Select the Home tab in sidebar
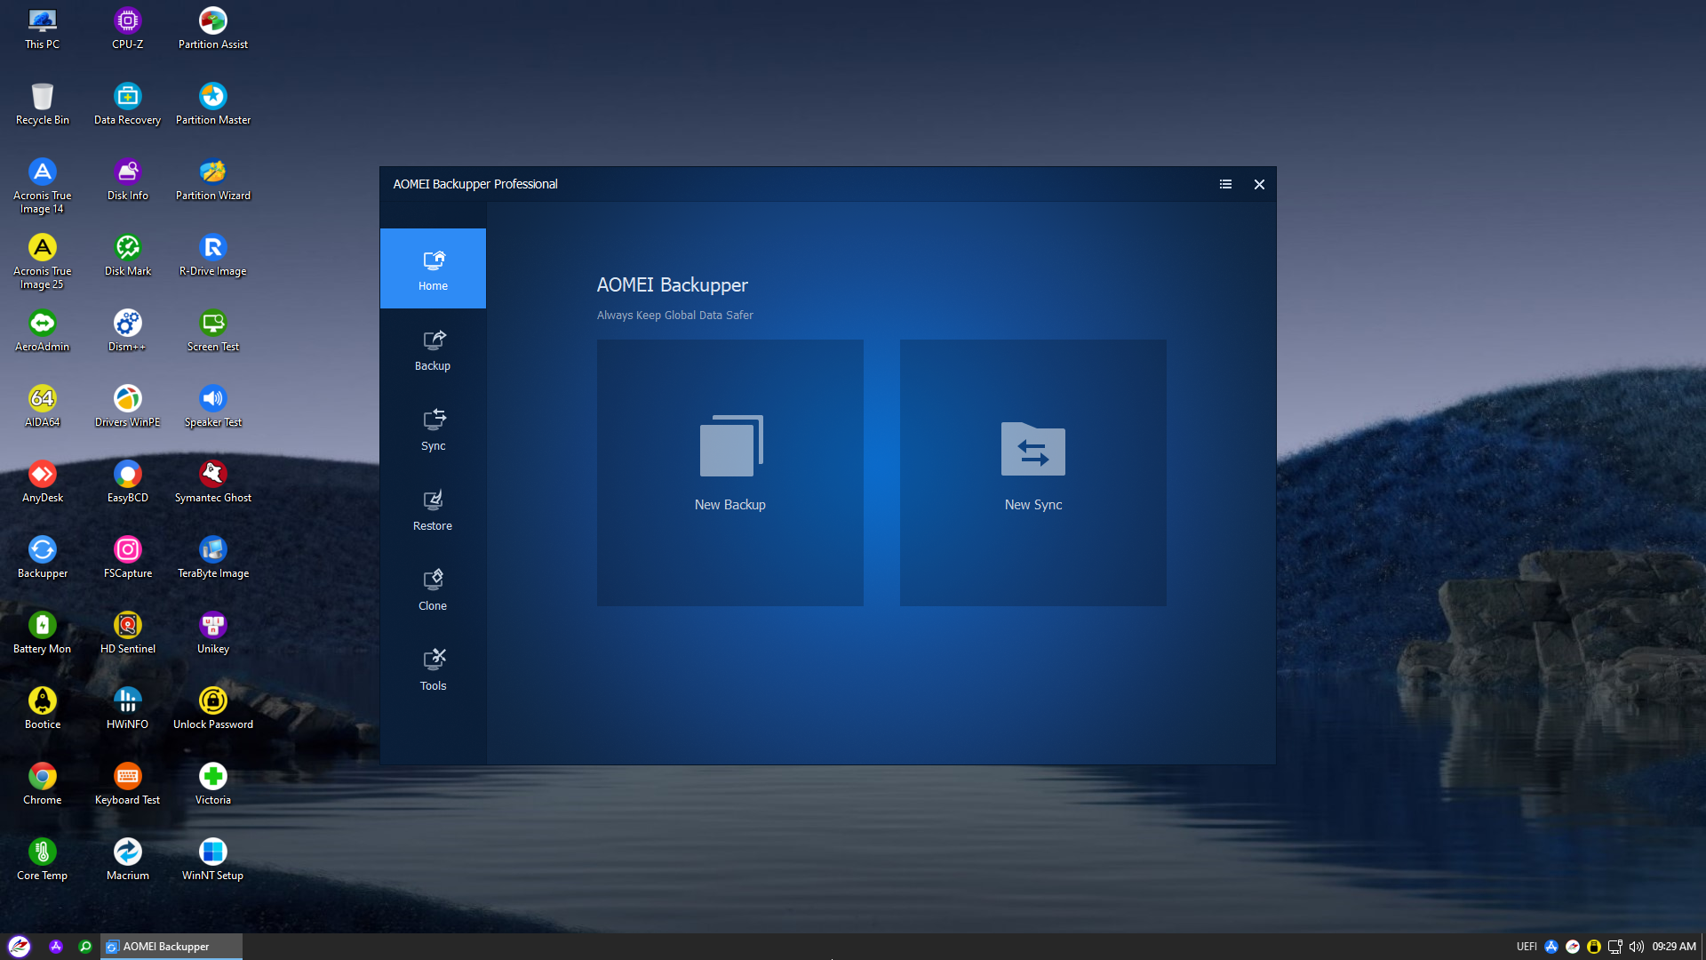Viewport: 1706px width, 960px height. click(433, 269)
